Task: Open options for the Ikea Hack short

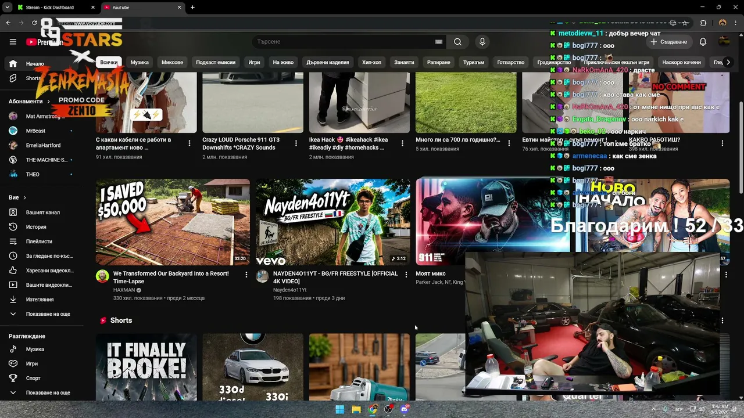Action: coord(402,143)
